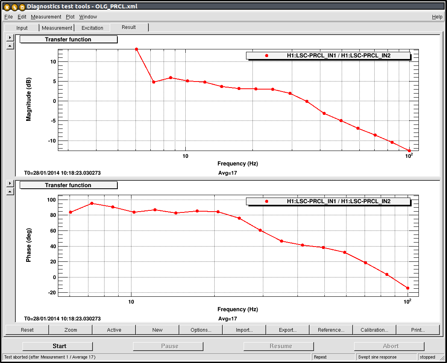This screenshot has height=363, width=447.
Task: Click the orange close window icon
Action: pyautogui.click(x=7, y=7)
